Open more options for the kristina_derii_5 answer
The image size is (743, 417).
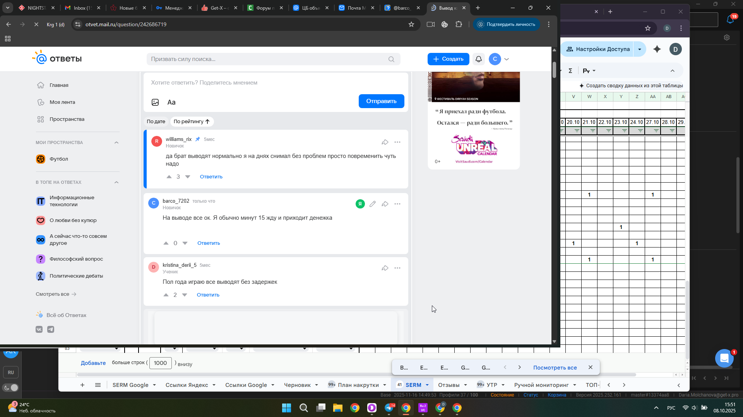tap(397, 268)
